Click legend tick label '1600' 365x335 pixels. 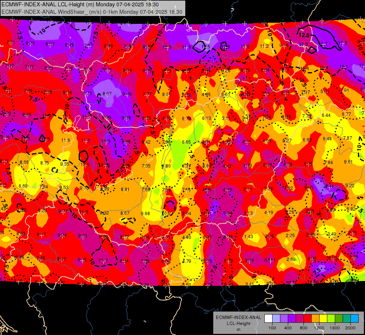(x=335, y=328)
